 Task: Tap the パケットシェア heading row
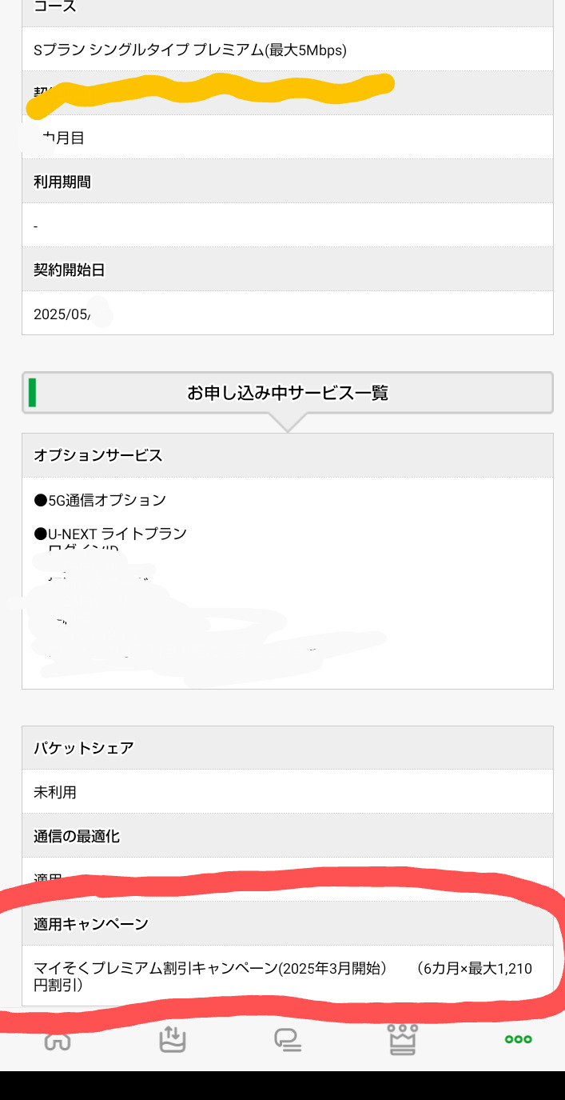[288, 748]
